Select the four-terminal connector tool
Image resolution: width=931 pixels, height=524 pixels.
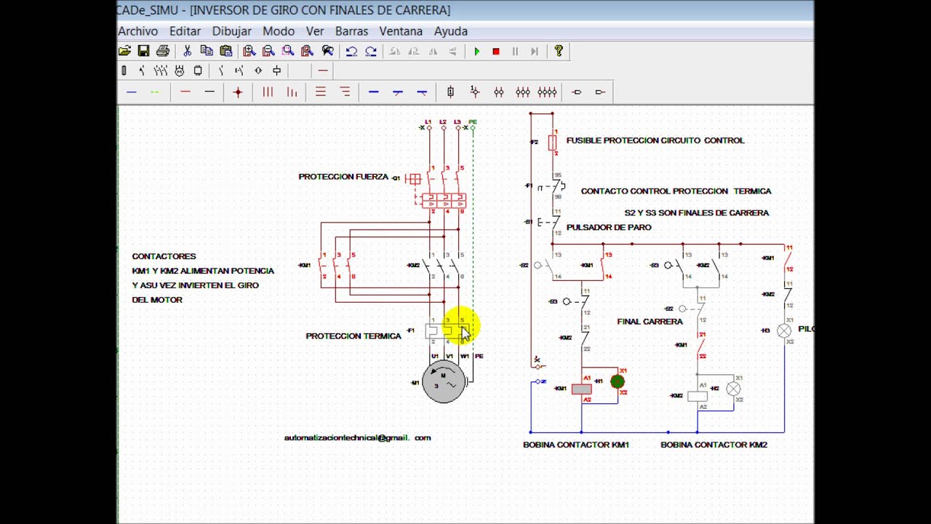[547, 92]
